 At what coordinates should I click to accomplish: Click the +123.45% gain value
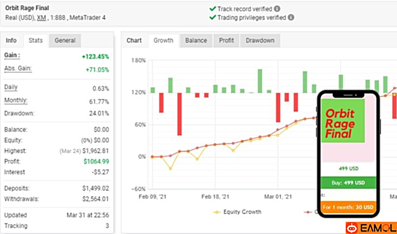(95, 57)
